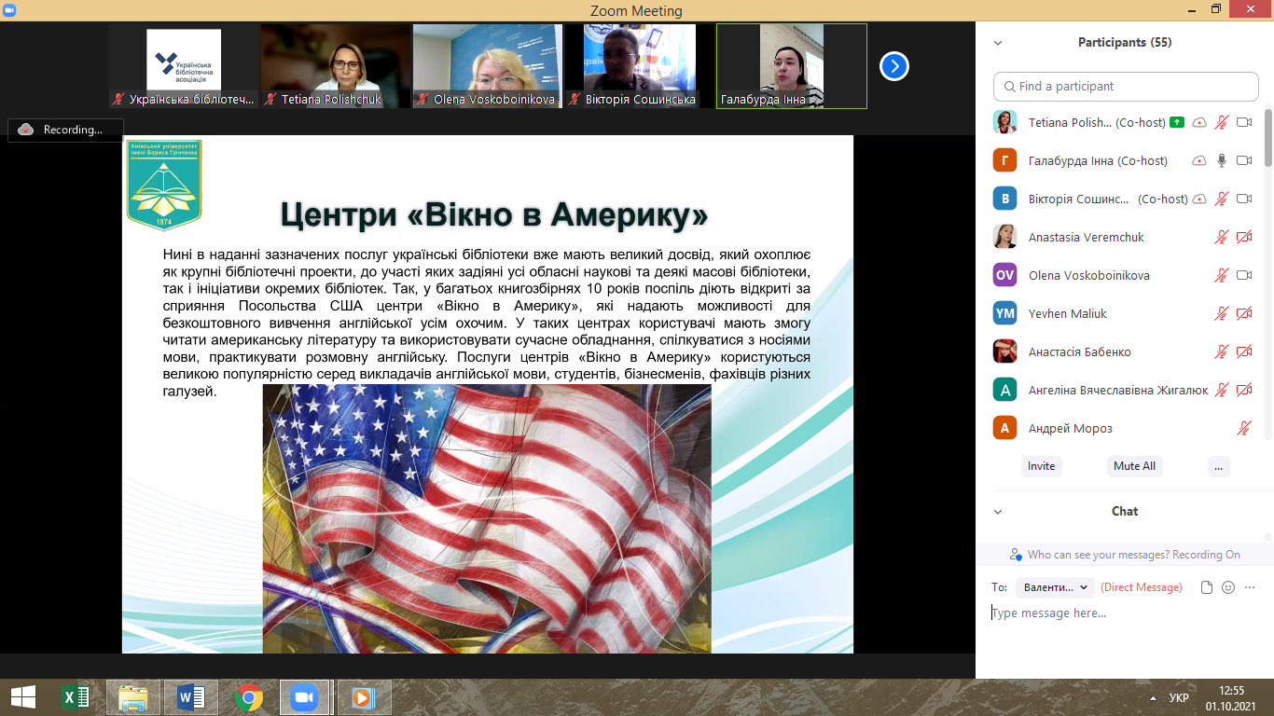Image resolution: width=1274 pixels, height=716 pixels.
Task: Open the more options menu beside Mute All
Action: [x=1218, y=466]
